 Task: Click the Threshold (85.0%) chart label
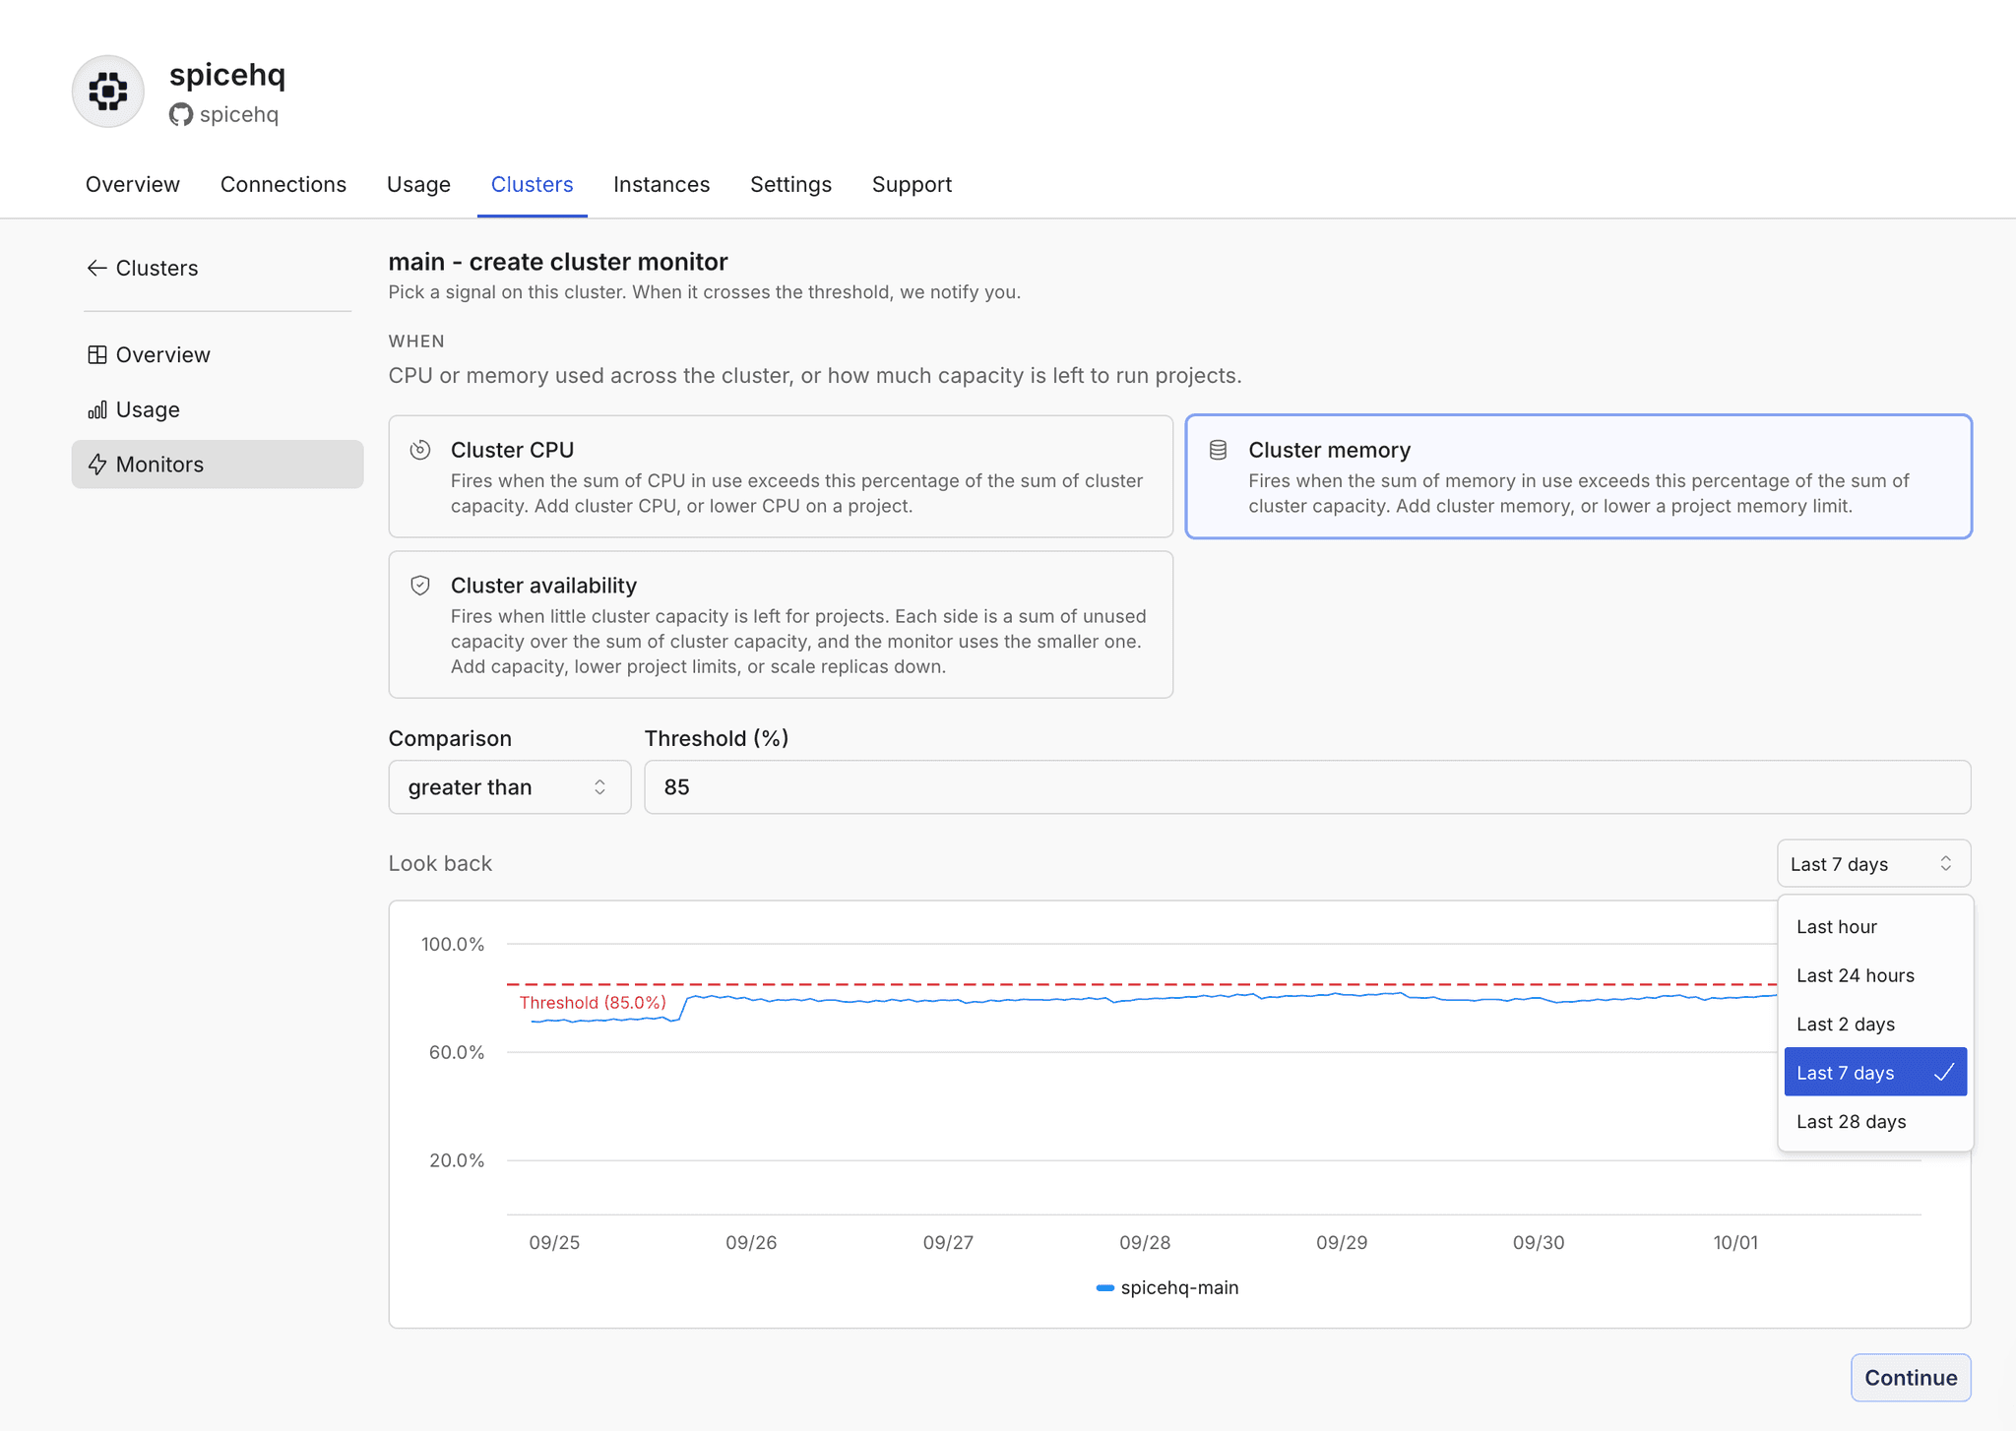click(593, 1003)
